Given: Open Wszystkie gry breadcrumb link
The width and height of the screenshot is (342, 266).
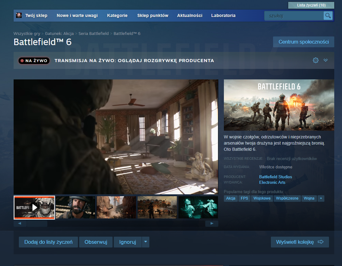Looking at the screenshot, I should pyautogui.click(x=27, y=34).
